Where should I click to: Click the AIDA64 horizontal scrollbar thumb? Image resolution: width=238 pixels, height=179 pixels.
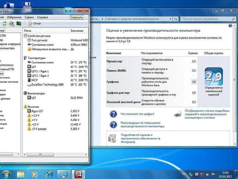tap(40, 155)
